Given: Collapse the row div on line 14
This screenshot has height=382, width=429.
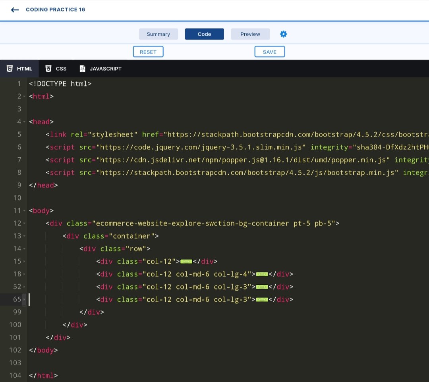Looking at the screenshot, I should coord(24,249).
